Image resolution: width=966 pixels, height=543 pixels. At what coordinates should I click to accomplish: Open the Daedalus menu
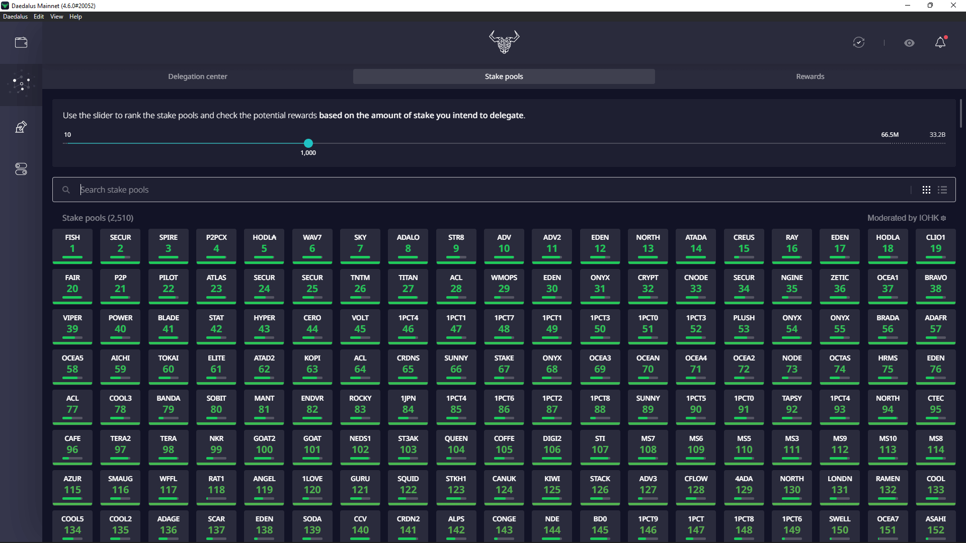15,17
